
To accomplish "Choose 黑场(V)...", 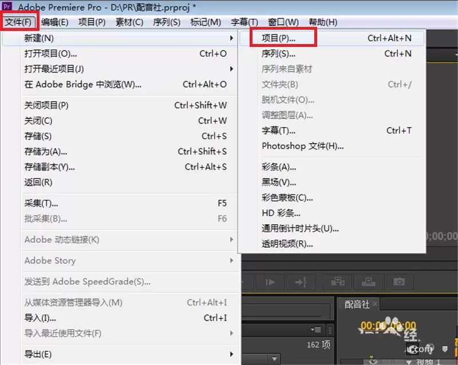I will 332,182.
